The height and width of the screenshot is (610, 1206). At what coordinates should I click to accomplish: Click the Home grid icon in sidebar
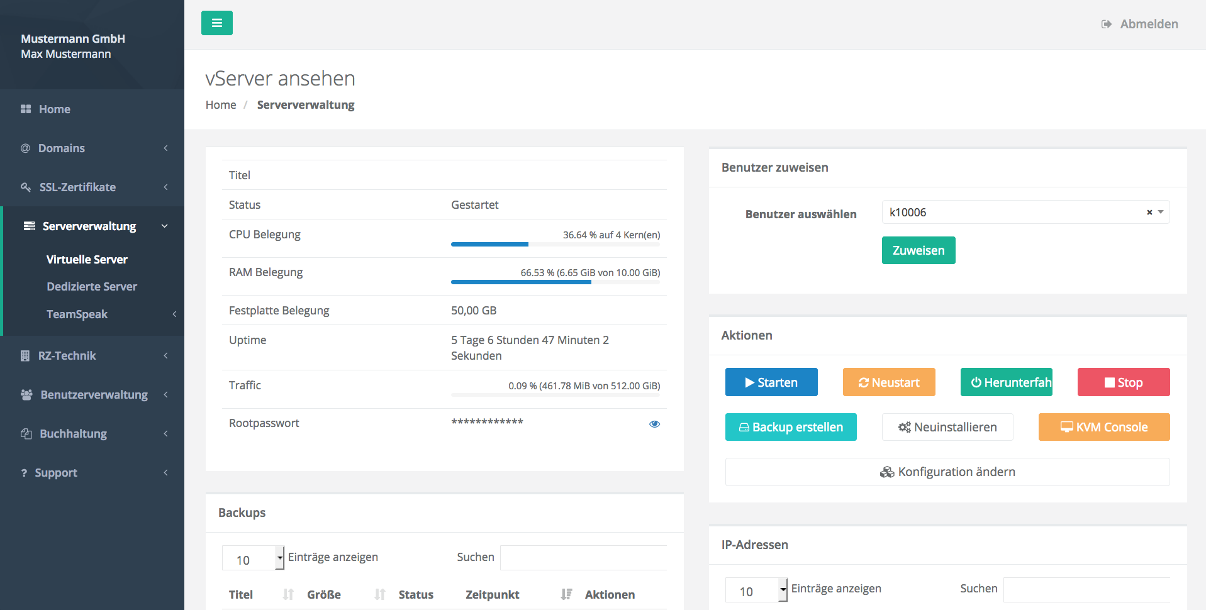[26, 109]
